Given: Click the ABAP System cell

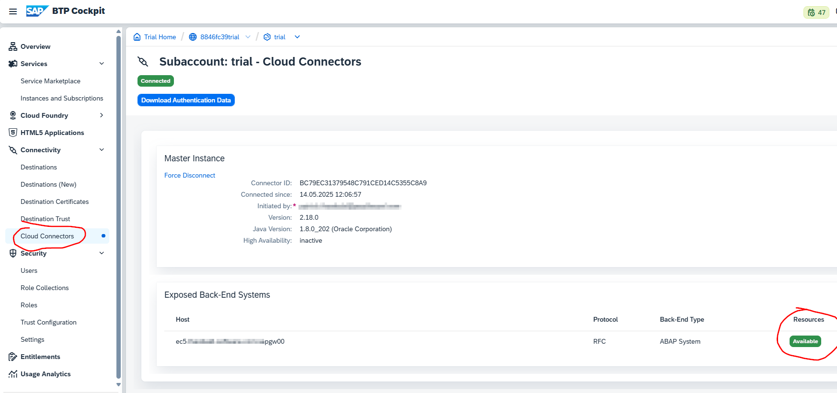Looking at the screenshot, I should [x=680, y=341].
